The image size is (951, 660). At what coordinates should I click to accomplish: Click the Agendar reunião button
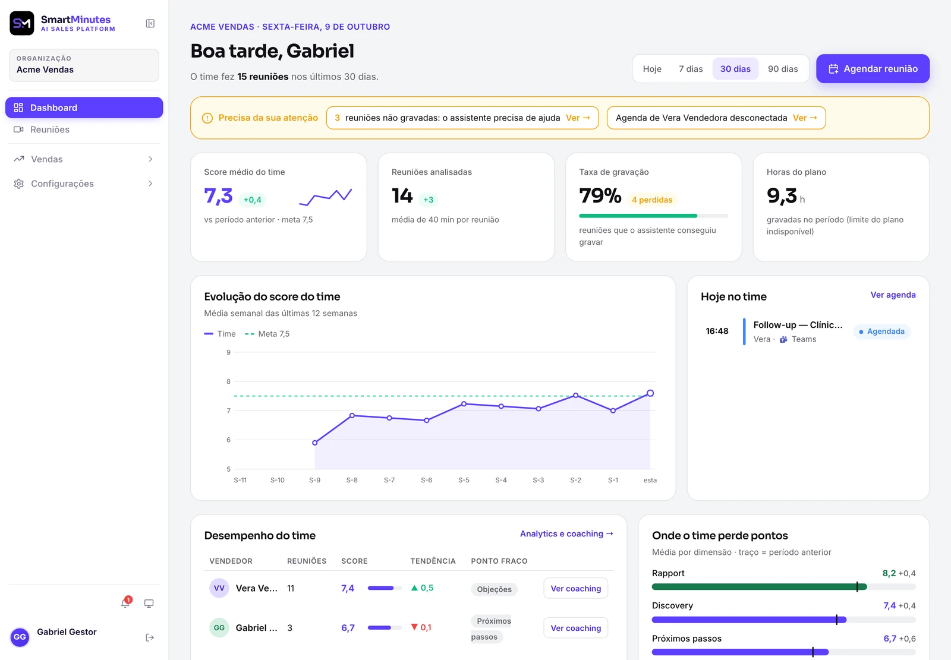(873, 69)
